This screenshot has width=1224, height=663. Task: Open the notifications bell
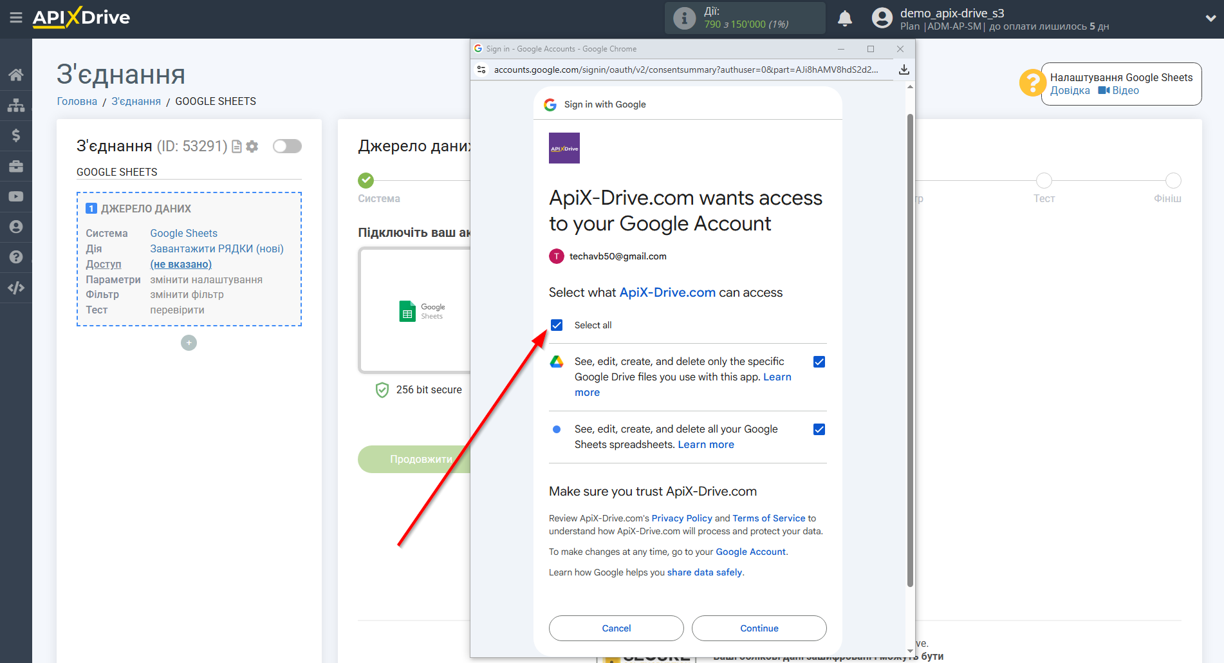(845, 18)
